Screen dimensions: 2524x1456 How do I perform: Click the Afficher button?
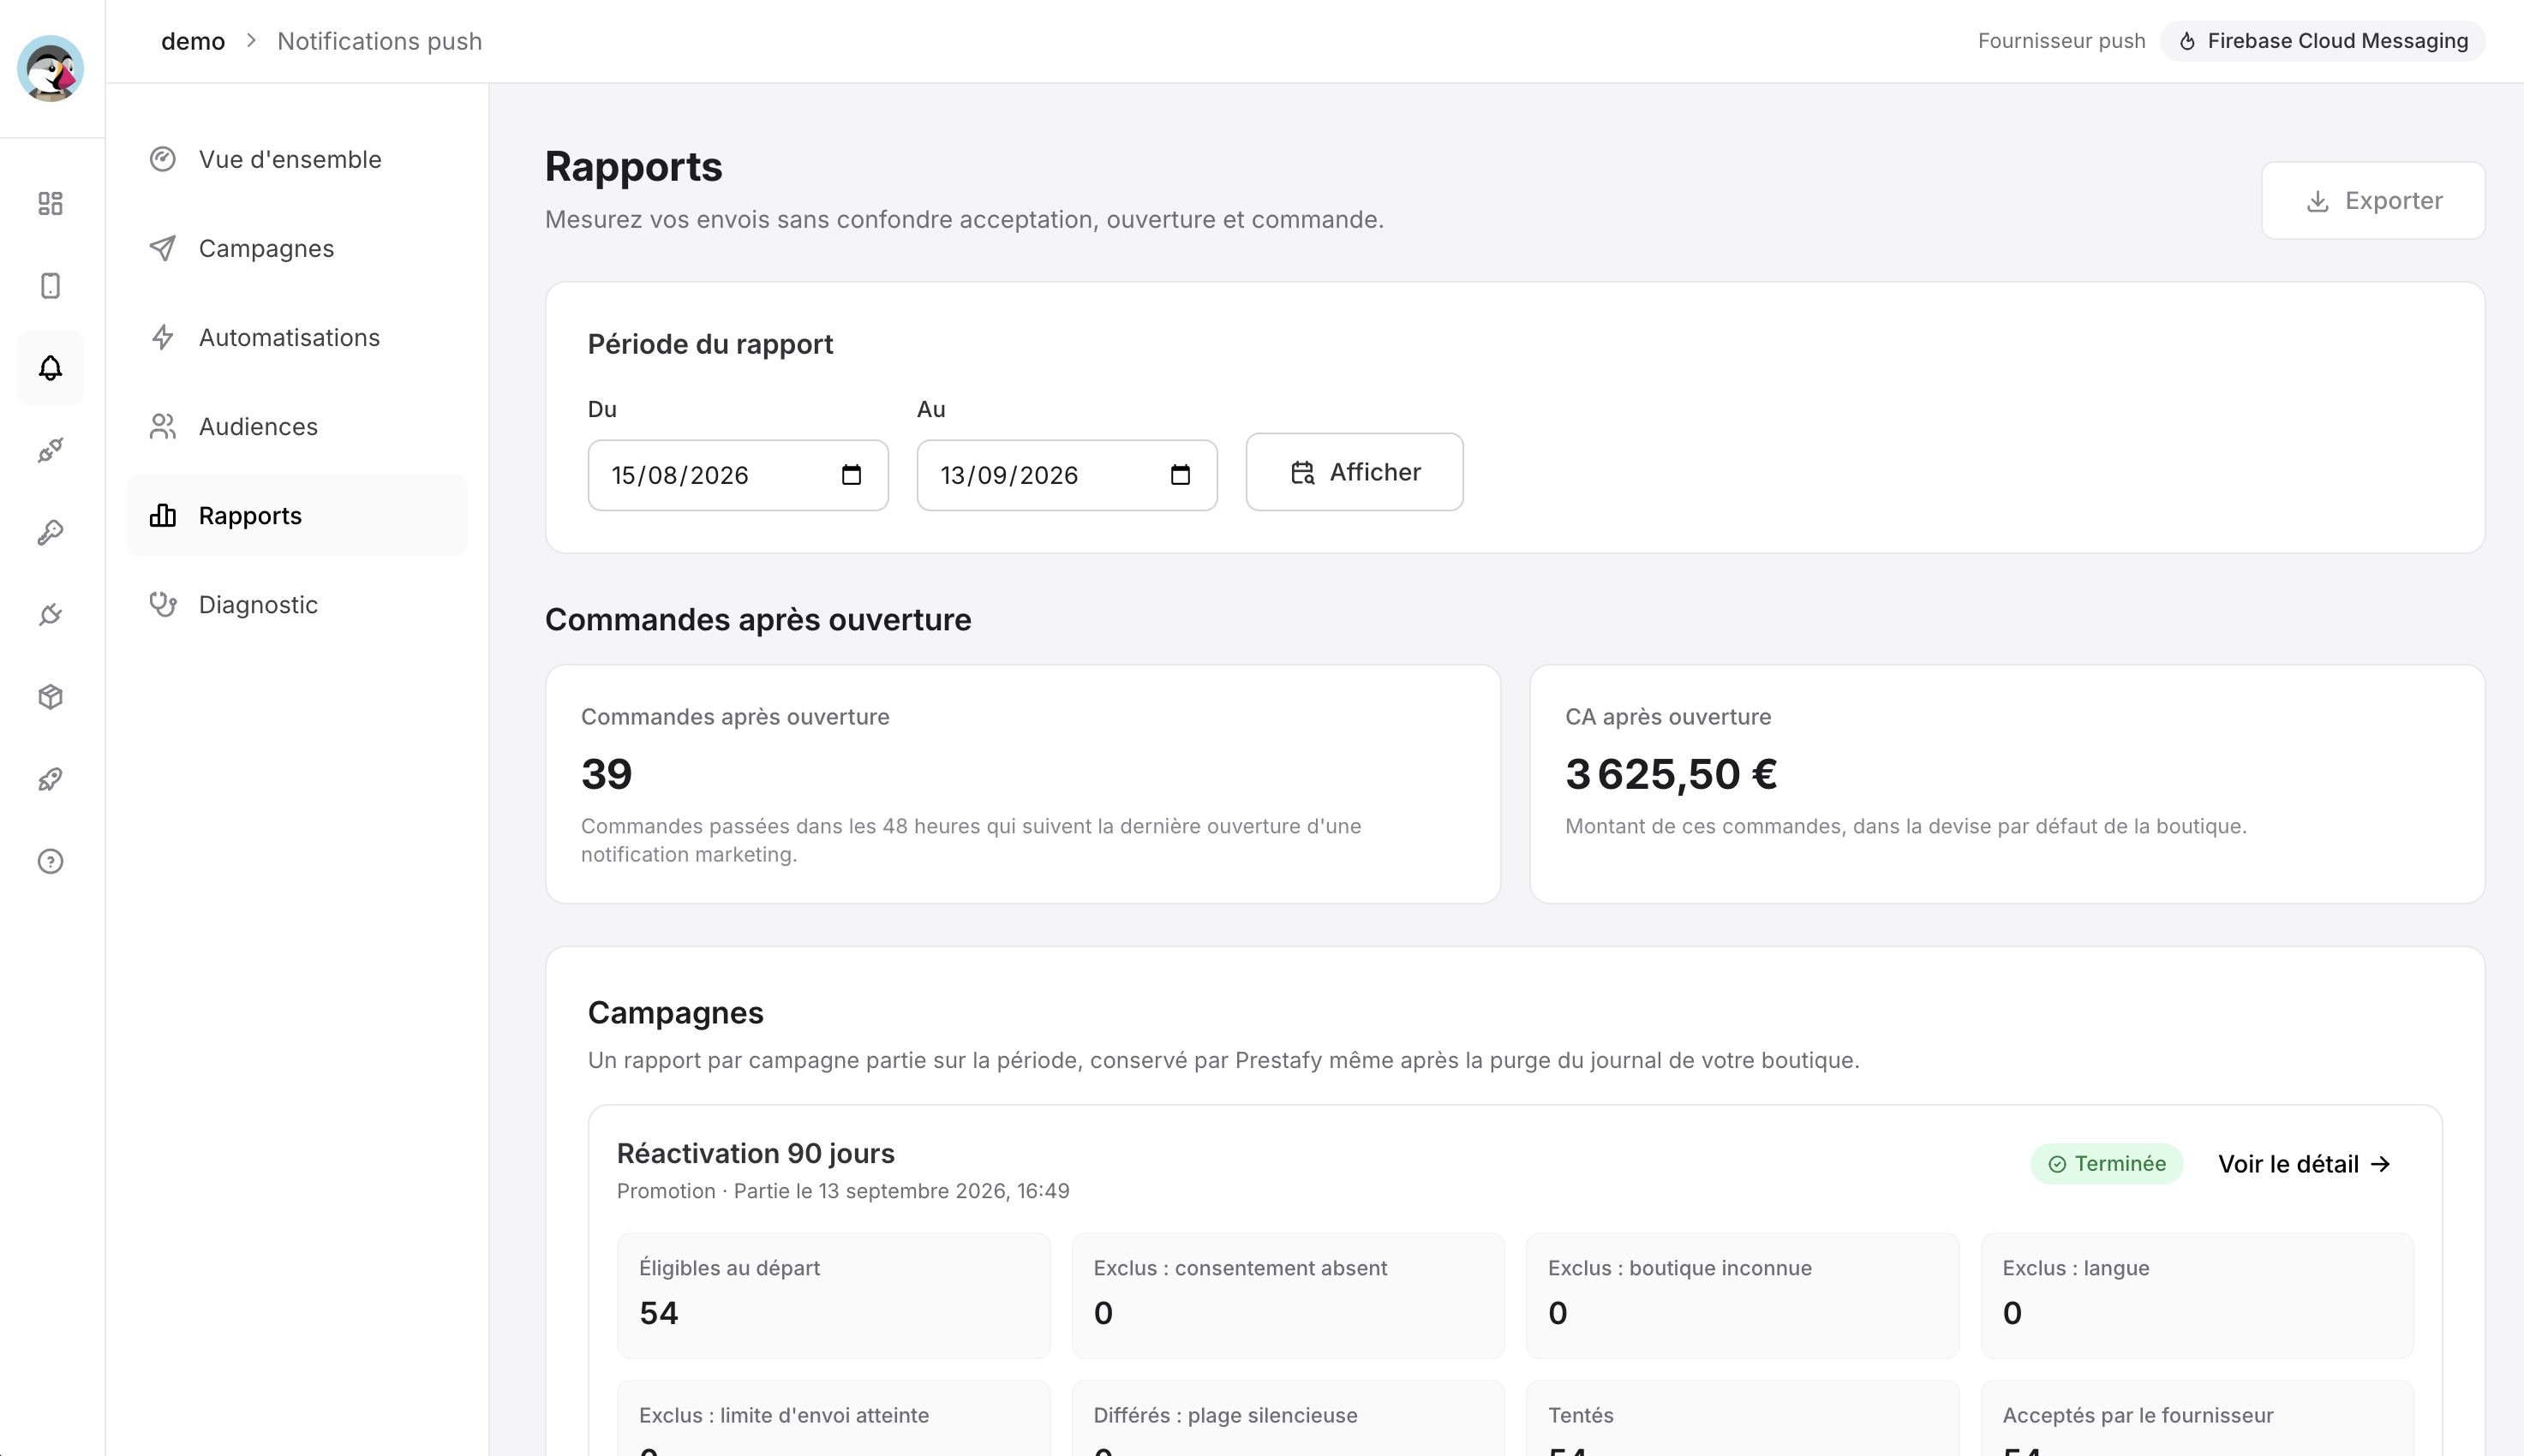1354,472
